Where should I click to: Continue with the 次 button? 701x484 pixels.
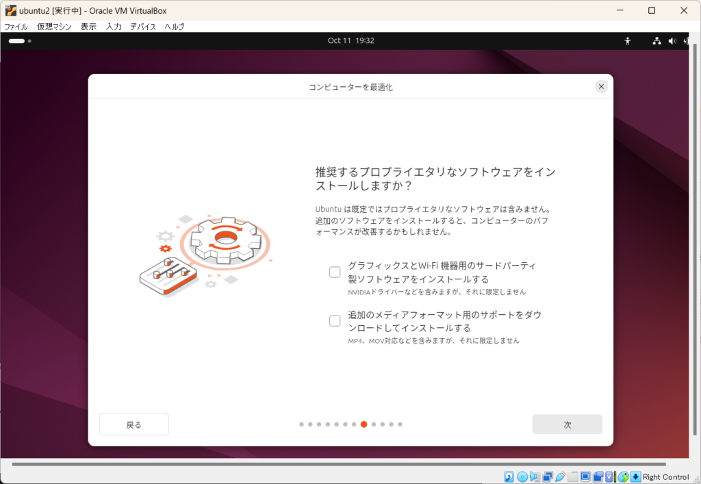(x=567, y=424)
